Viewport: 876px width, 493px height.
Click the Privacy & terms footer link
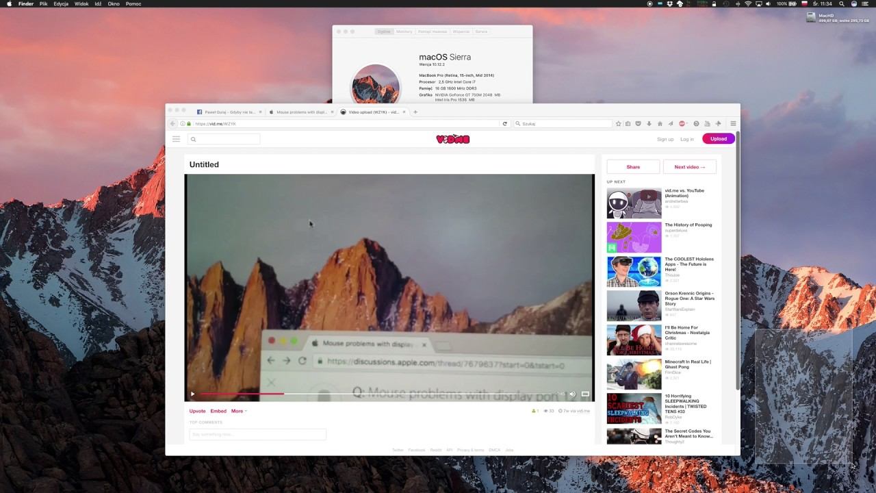pos(470,450)
